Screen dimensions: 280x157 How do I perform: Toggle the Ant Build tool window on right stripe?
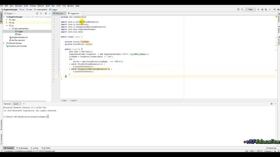tap(279, 41)
